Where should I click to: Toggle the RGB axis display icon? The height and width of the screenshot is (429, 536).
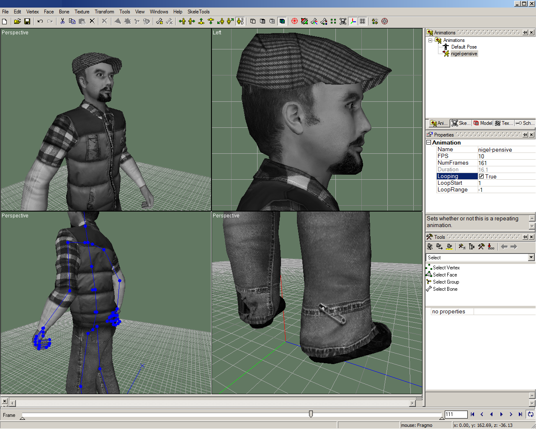(x=353, y=21)
